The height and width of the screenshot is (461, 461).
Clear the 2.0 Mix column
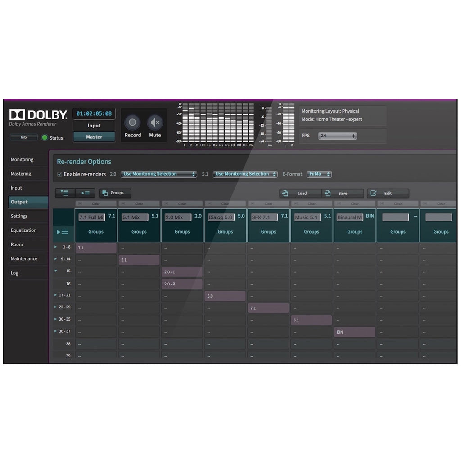click(x=182, y=204)
